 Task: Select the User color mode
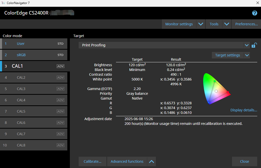tap(34, 44)
